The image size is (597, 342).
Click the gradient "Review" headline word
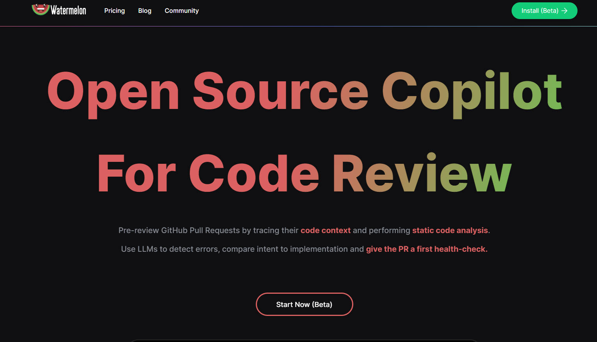(x=422, y=174)
